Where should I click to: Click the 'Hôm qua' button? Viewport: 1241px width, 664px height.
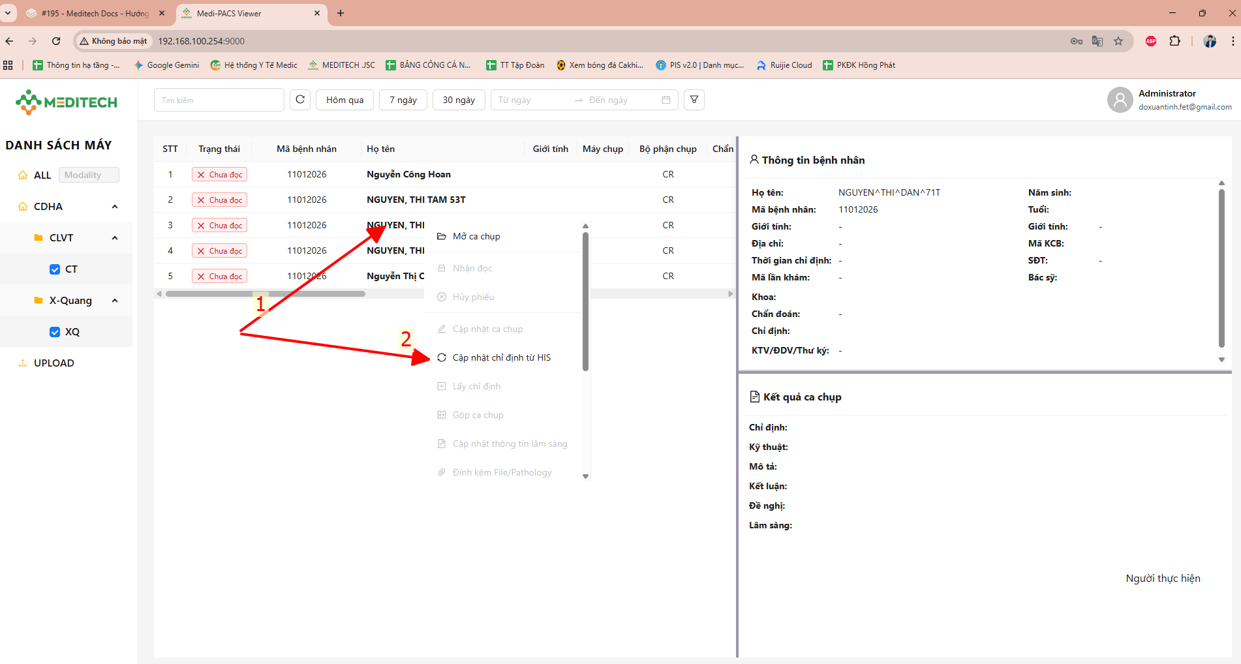(x=345, y=100)
